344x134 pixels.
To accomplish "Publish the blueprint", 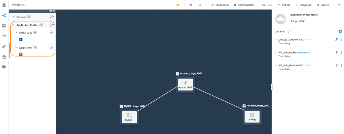I will tap(284, 5).
